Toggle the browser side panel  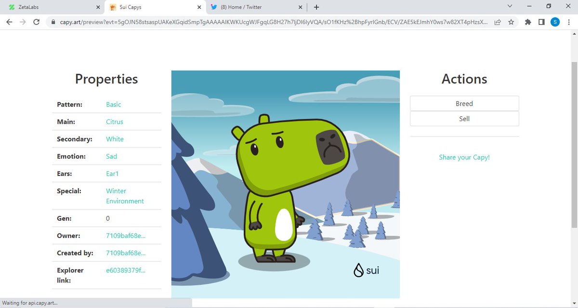541,22
